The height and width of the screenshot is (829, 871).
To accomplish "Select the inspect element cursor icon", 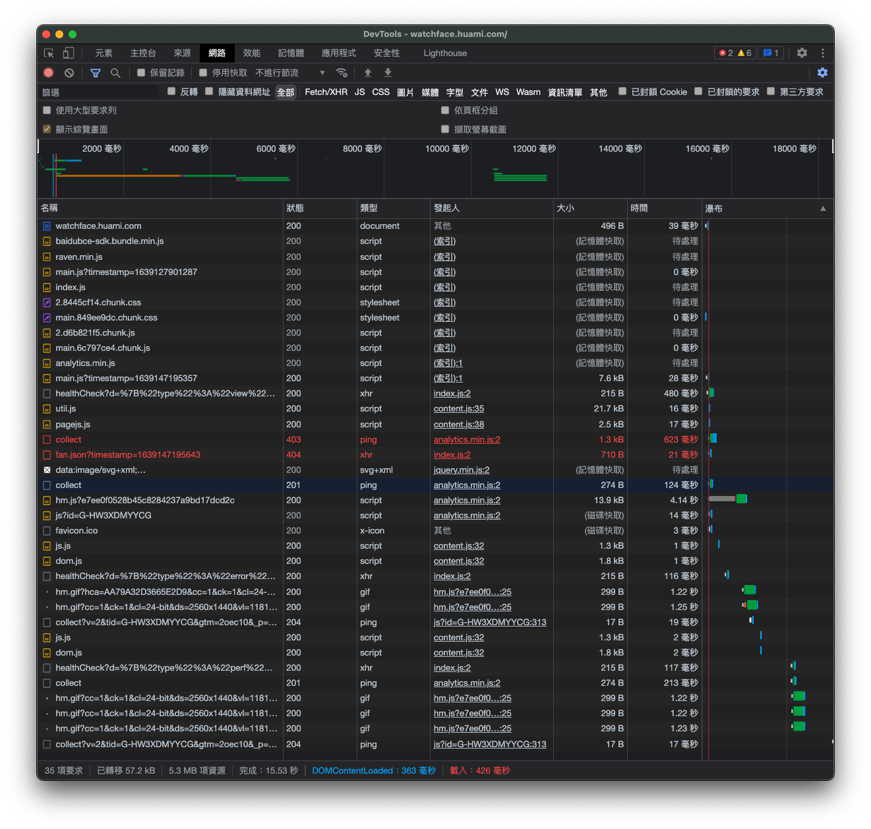I will point(49,53).
